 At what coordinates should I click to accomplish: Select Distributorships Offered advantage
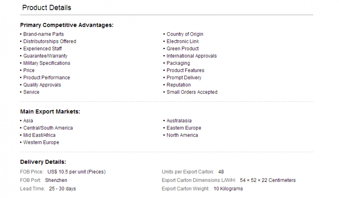tap(50, 41)
